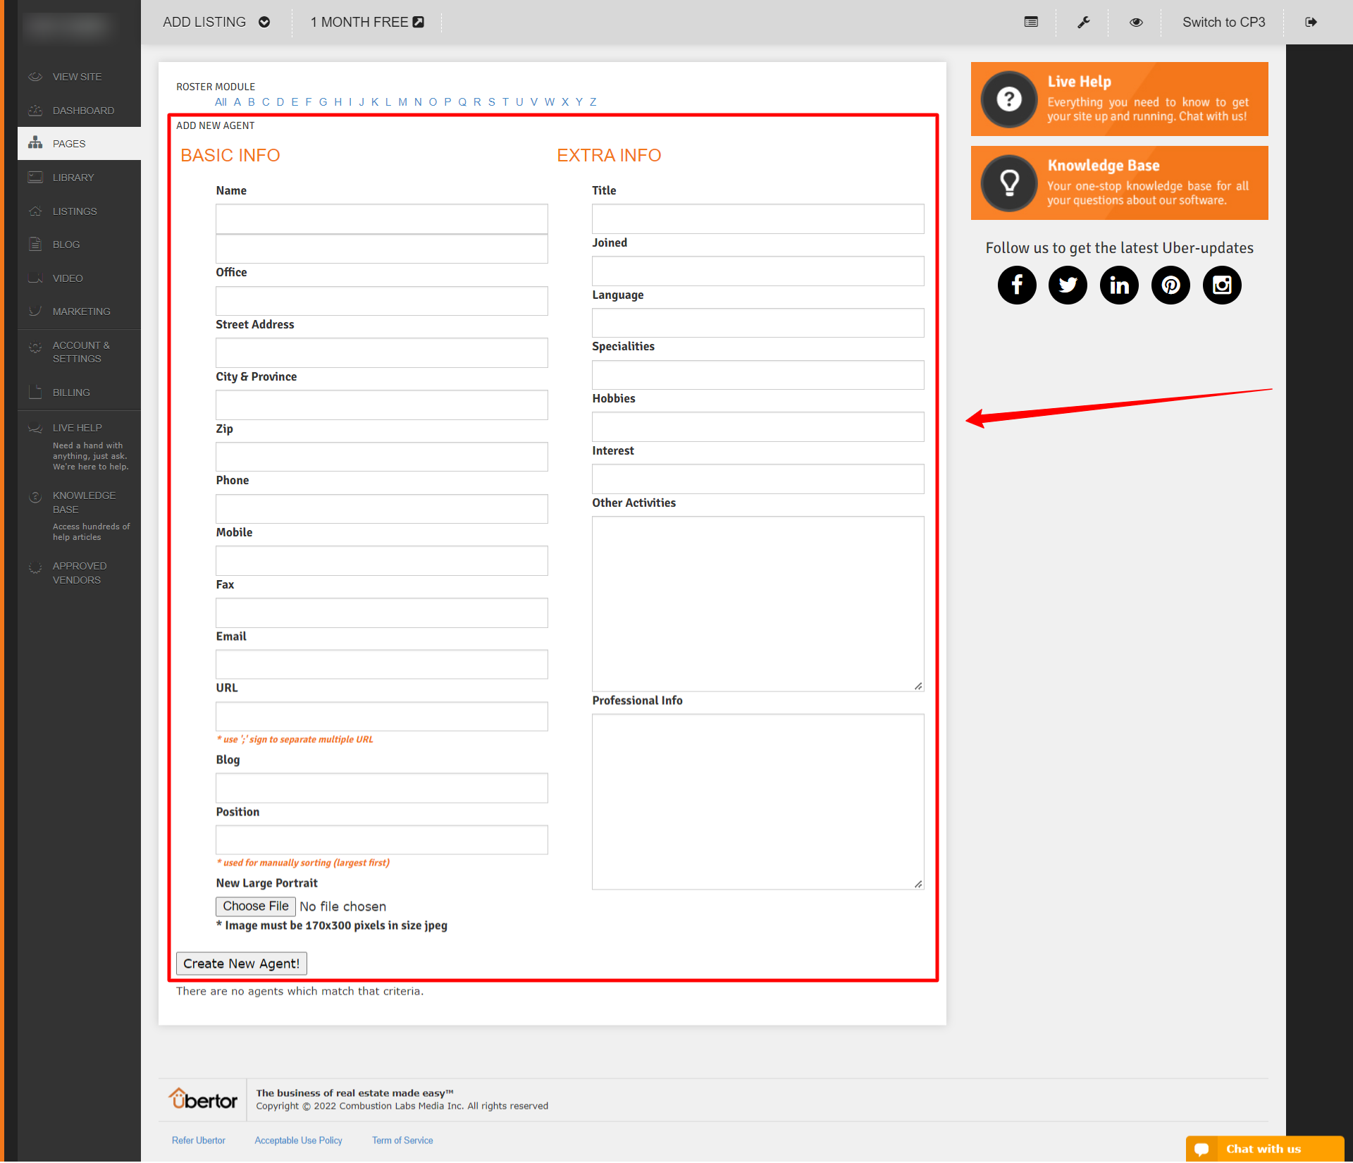The image size is (1353, 1163).
Task: Click the Street Address input field
Action: [382, 353]
